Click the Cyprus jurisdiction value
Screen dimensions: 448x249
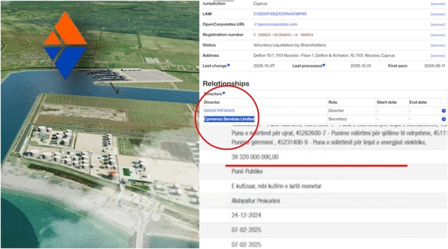tap(260, 4)
